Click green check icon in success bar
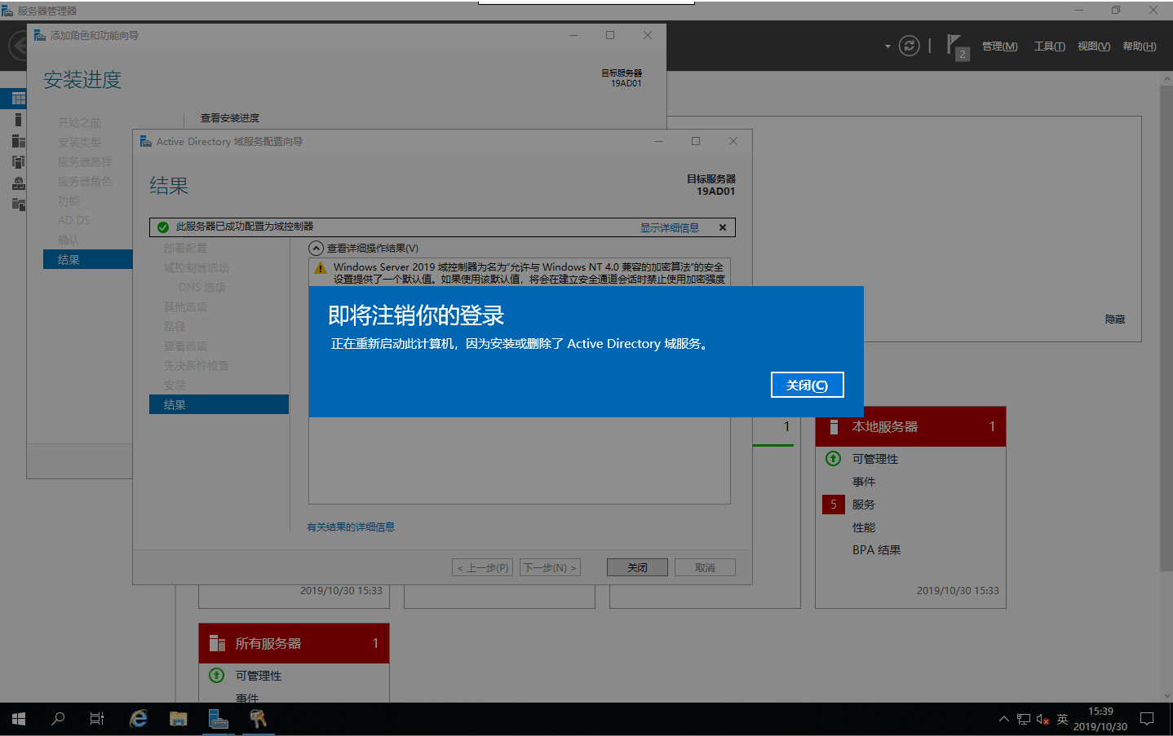Image resolution: width=1173 pixels, height=736 pixels. coord(162,227)
